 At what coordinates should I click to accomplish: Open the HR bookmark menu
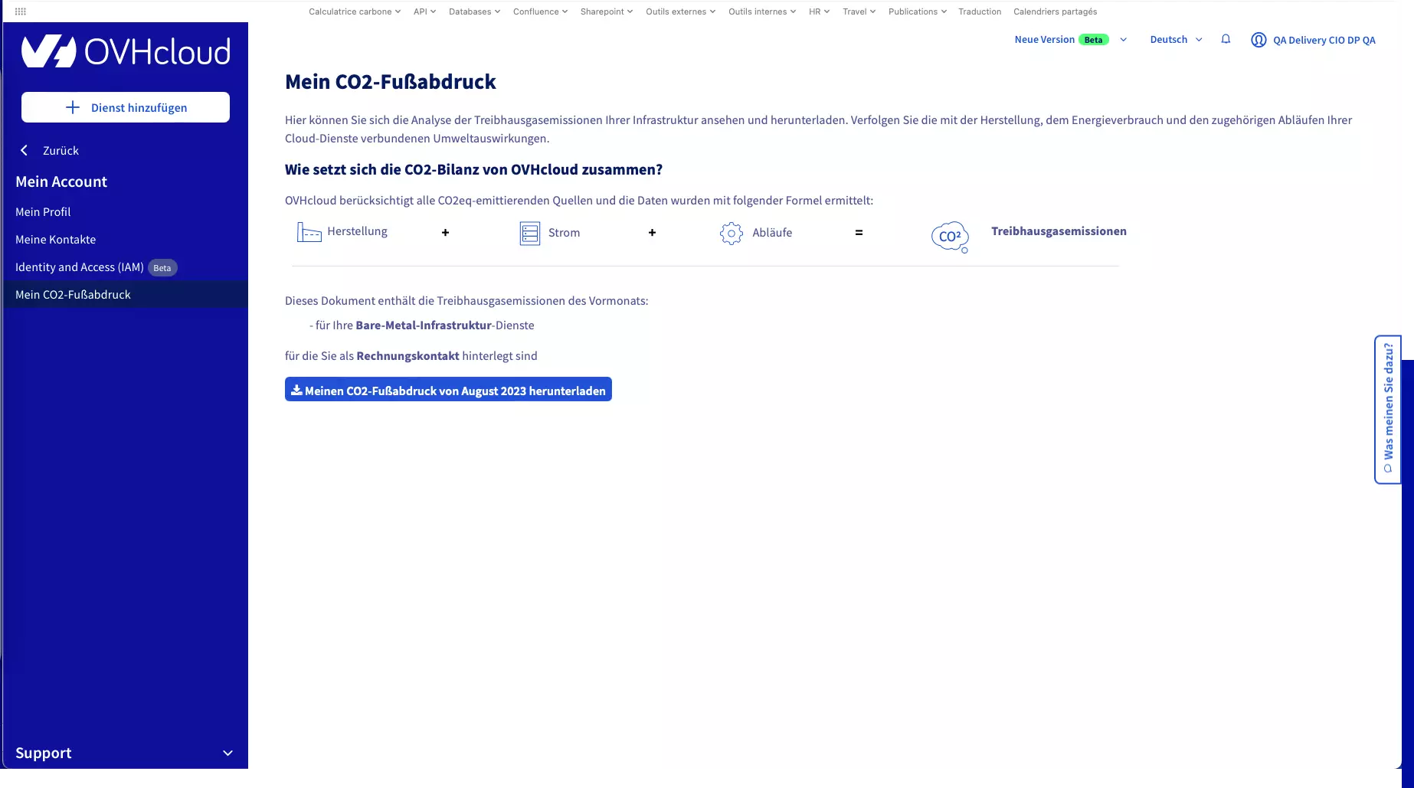click(x=819, y=11)
